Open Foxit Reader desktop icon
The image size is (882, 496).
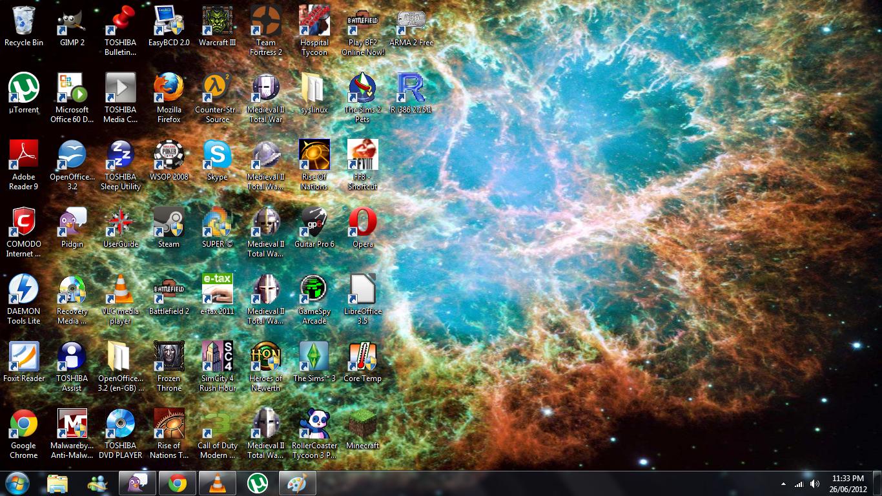24,362
